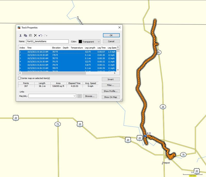This screenshot has width=206, height=177.
Task: Click the Cut scissors icon
Action: 20,35
